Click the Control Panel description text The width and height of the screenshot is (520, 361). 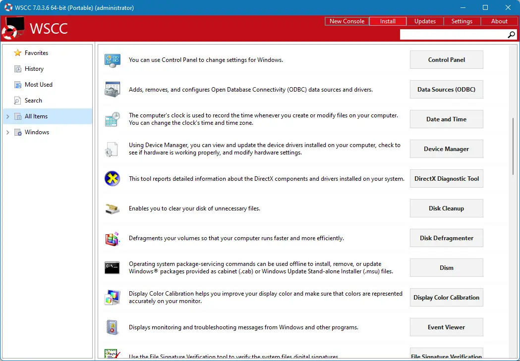coord(206,60)
